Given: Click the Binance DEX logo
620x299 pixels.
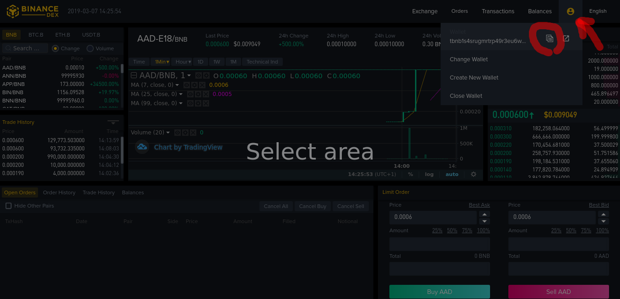Looking at the screenshot, I should pyautogui.click(x=32, y=11).
